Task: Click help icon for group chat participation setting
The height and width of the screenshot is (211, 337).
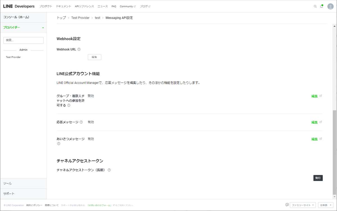Action: pos(69,105)
